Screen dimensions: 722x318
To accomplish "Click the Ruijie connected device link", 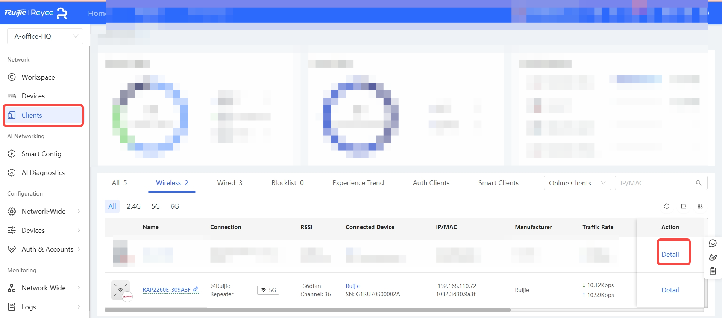I will point(353,286).
